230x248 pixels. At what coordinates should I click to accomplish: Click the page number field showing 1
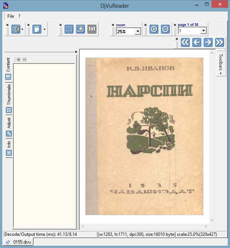(x=189, y=31)
